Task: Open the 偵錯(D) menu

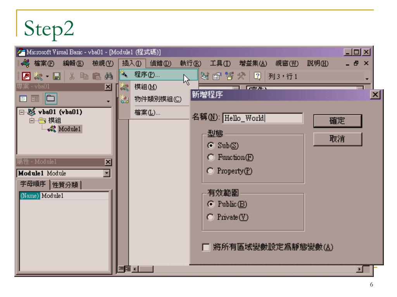Action: (x=161, y=63)
